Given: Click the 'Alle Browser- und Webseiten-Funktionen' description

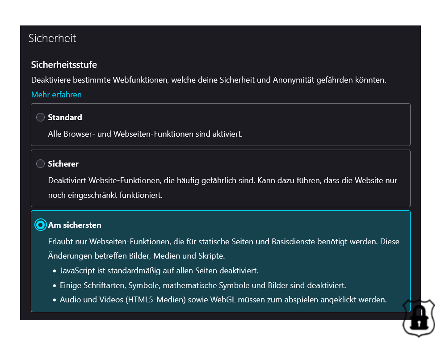Looking at the screenshot, I should click(x=145, y=134).
